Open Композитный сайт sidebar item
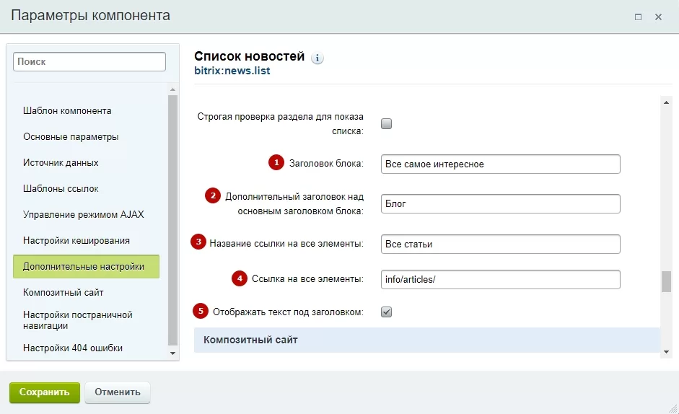679x414 pixels. (63, 293)
